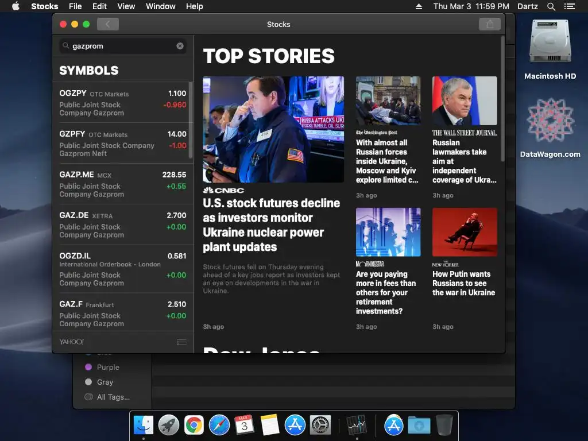Click the back arrow button in Stocks toolbar

tap(107, 24)
